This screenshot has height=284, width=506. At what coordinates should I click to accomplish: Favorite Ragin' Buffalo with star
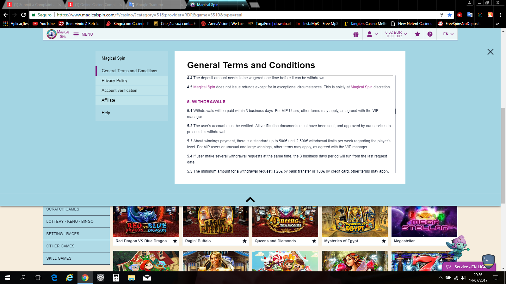pos(244,241)
